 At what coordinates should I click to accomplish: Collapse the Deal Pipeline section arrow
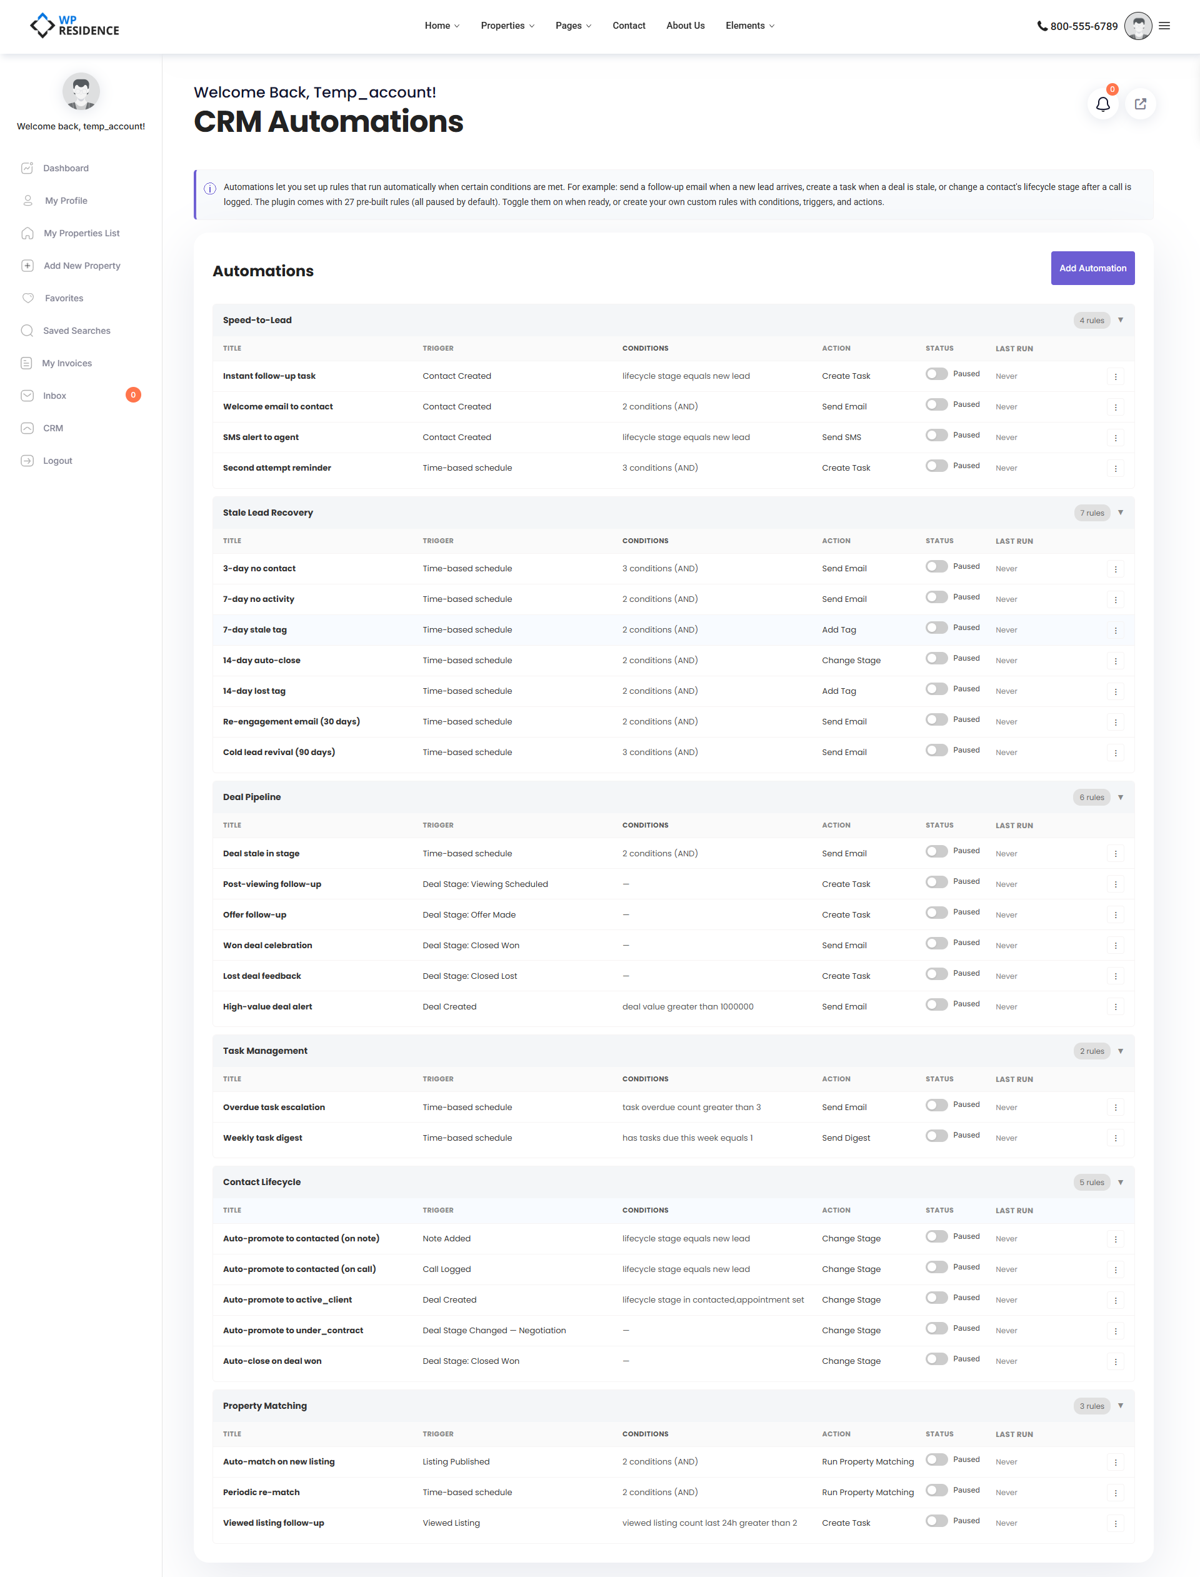pyautogui.click(x=1120, y=797)
